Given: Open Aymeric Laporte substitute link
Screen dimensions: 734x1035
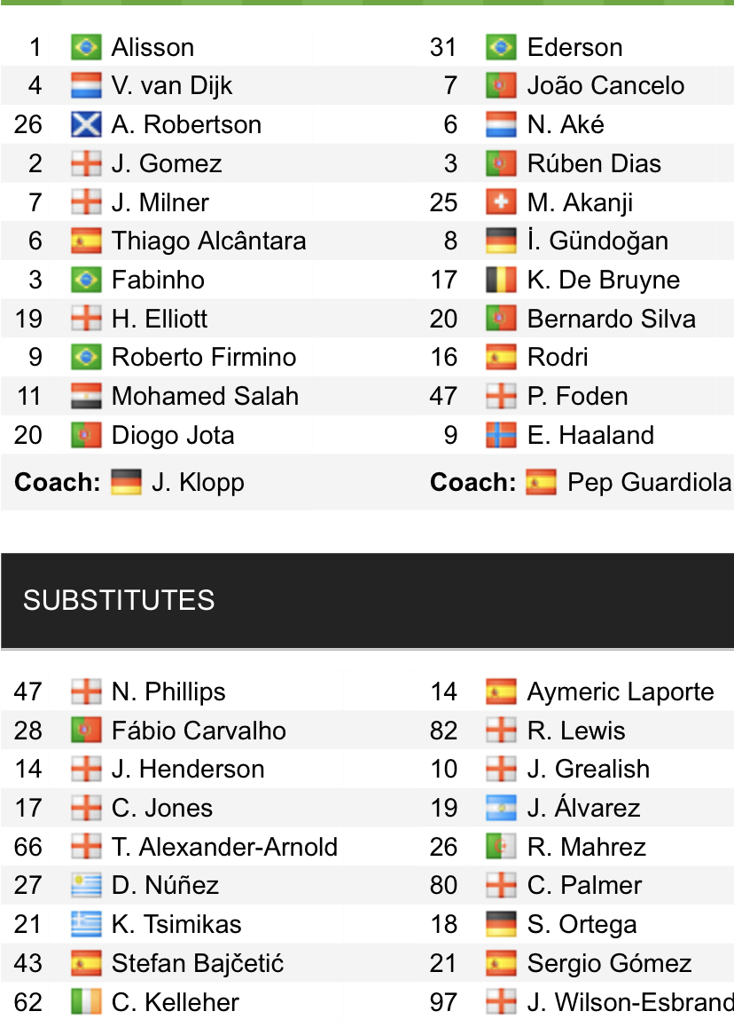Looking at the screenshot, I should 621,691.
